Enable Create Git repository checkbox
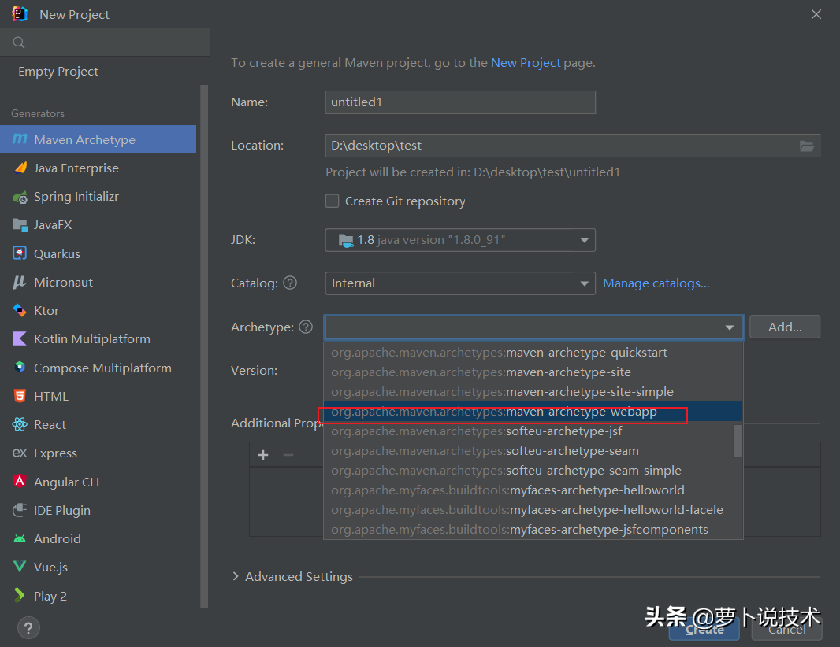This screenshot has width=840, height=647. click(x=333, y=201)
